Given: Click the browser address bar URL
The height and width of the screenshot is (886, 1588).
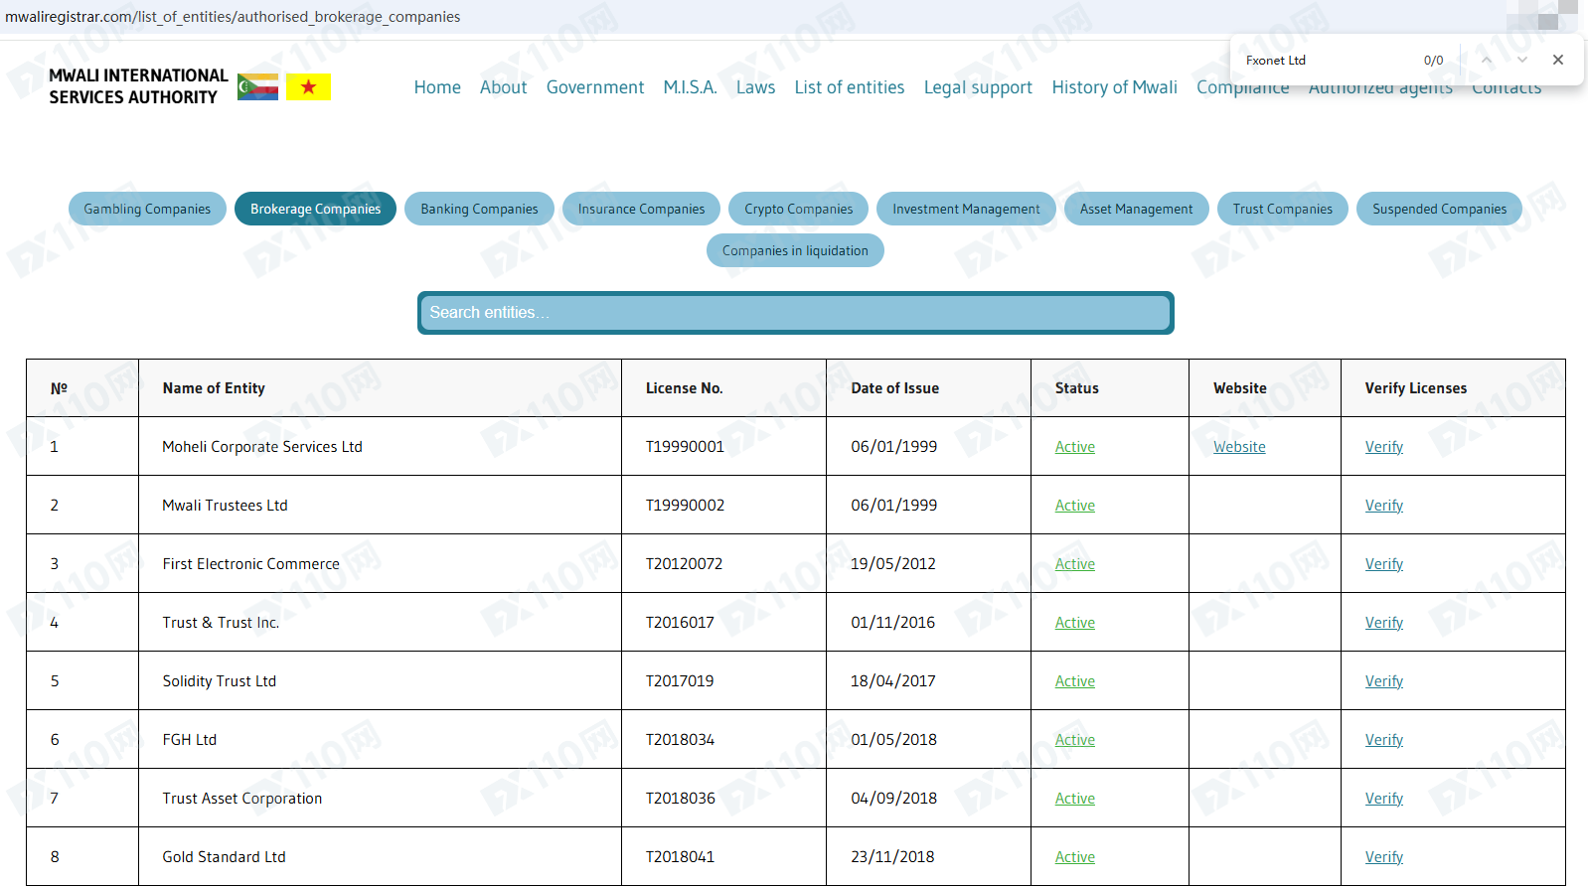Looking at the screenshot, I should point(233,17).
